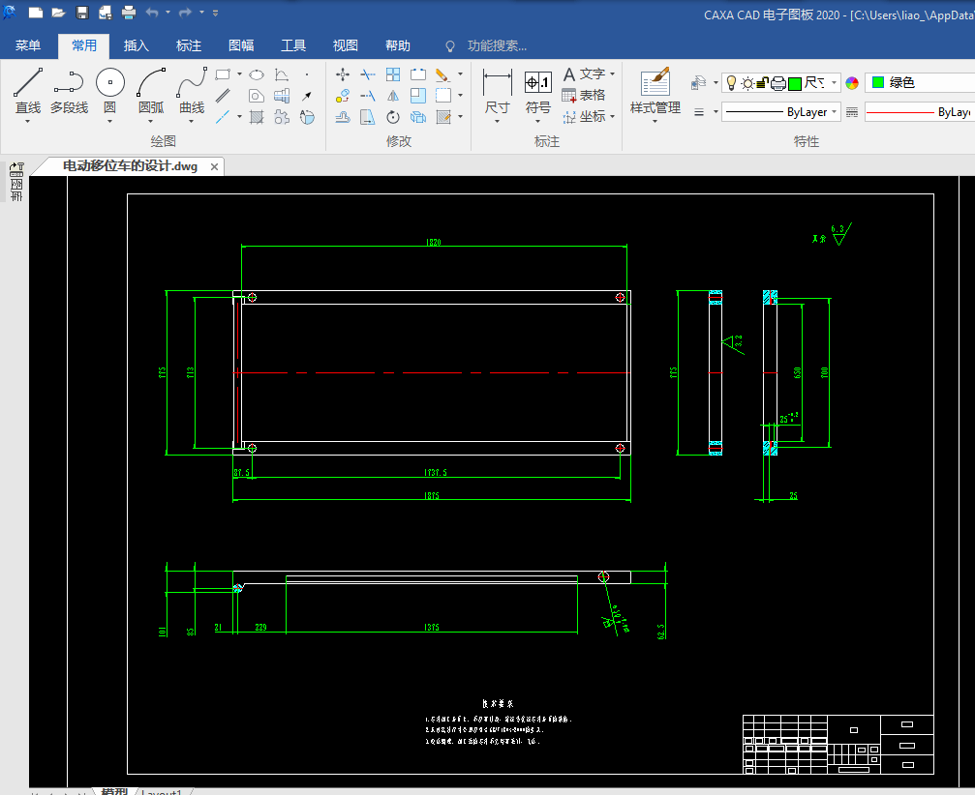The height and width of the screenshot is (795, 975).
Task: Click the 表格 table button
Action: point(584,95)
